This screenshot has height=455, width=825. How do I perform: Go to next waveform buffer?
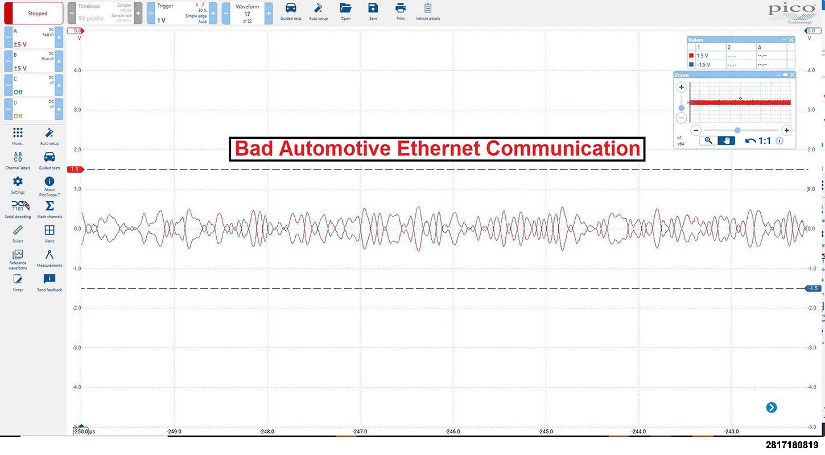point(269,13)
